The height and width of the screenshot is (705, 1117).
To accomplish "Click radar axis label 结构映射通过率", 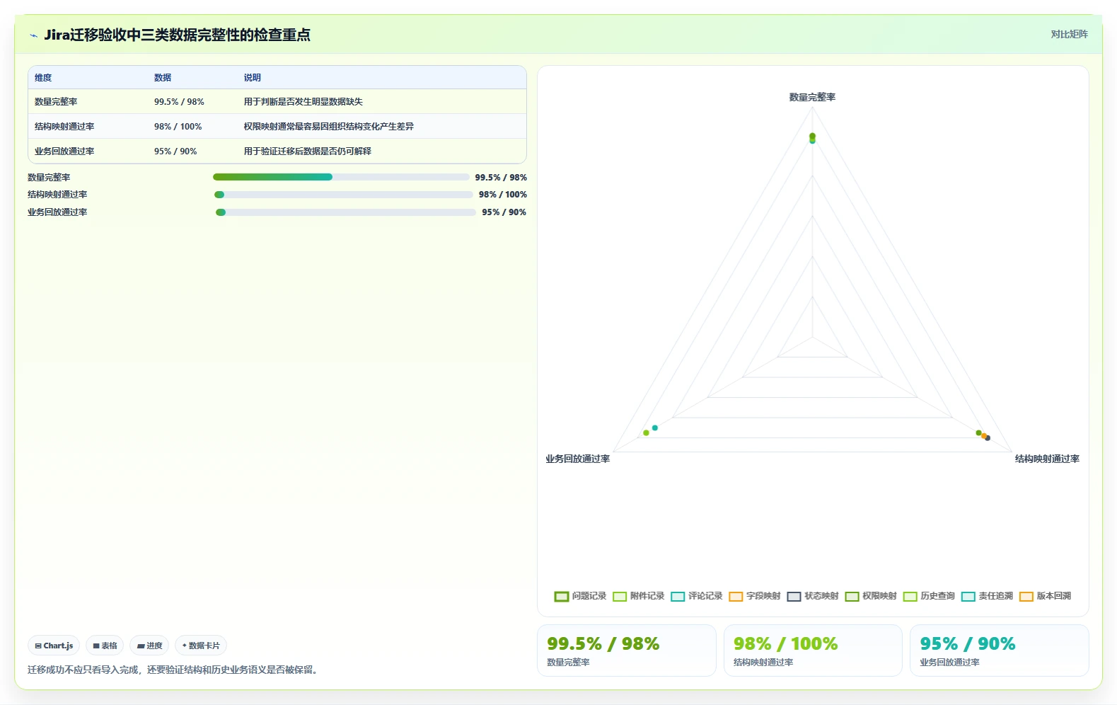I will click(1047, 459).
